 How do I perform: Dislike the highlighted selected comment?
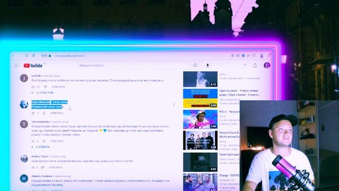tap(44, 113)
